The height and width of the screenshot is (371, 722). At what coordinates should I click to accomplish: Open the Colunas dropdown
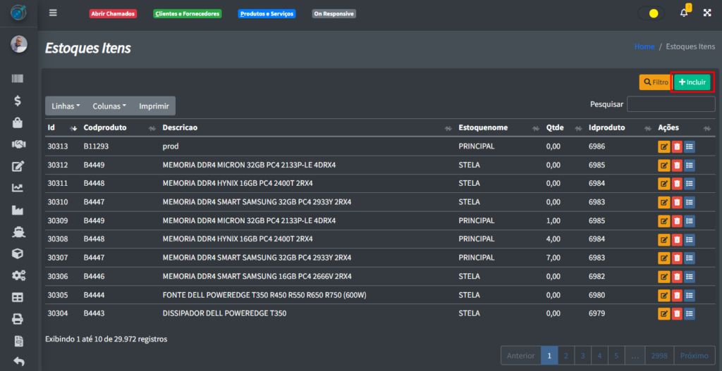pos(109,106)
